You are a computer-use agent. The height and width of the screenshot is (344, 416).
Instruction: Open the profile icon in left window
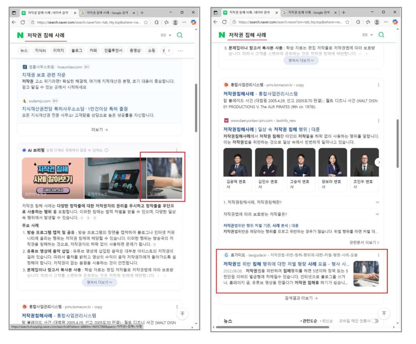(x=175, y=22)
